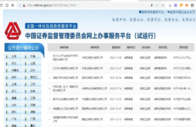Click 返回中国证监会主页 link
Viewport: 196px width, 127px height.
(181, 12)
